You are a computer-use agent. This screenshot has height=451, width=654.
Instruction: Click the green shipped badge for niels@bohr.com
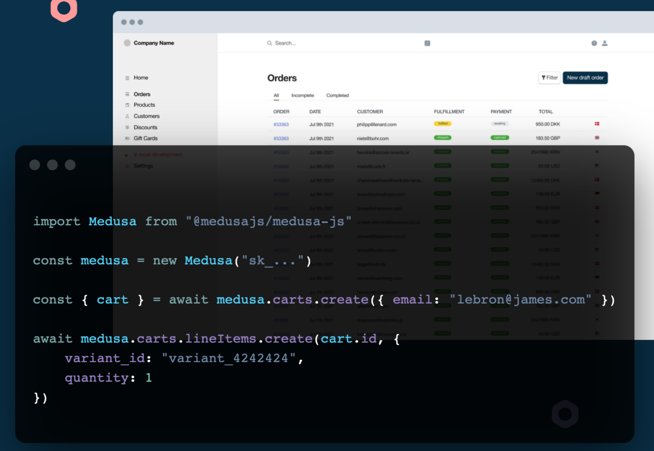coord(443,138)
